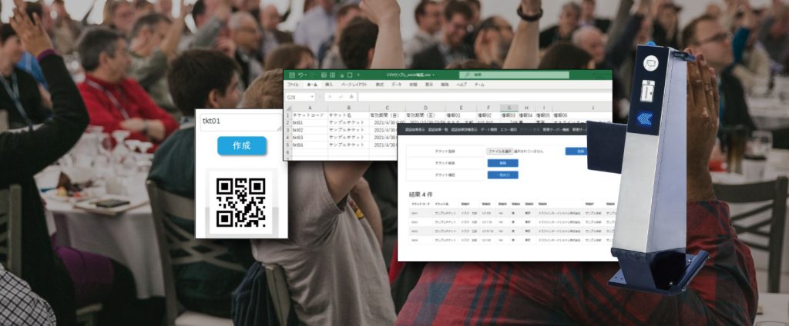This screenshot has width=789, height=326.
Task: Click the save icon in Excel title bar
Action: tap(292, 75)
